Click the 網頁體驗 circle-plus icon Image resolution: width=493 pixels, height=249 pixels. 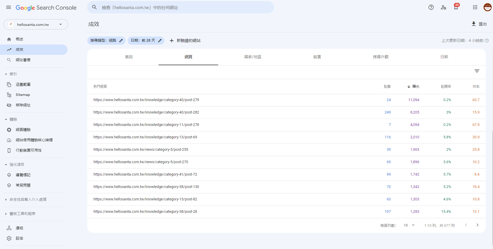9,130
